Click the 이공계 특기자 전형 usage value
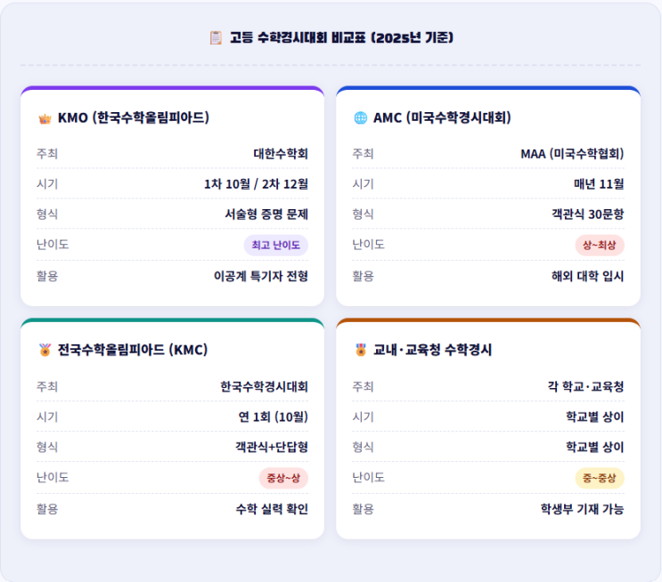The width and height of the screenshot is (662, 582). point(261,276)
